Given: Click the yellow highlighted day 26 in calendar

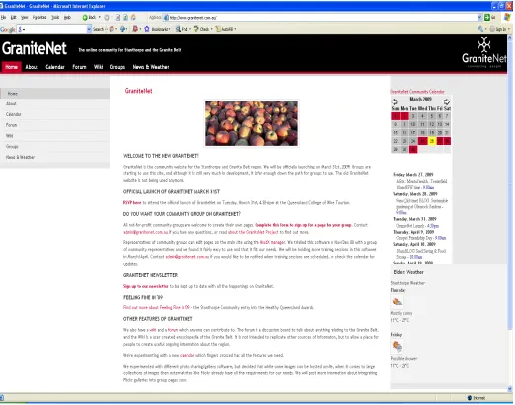Looking at the screenshot, I should pyautogui.click(x=432, y=141).
